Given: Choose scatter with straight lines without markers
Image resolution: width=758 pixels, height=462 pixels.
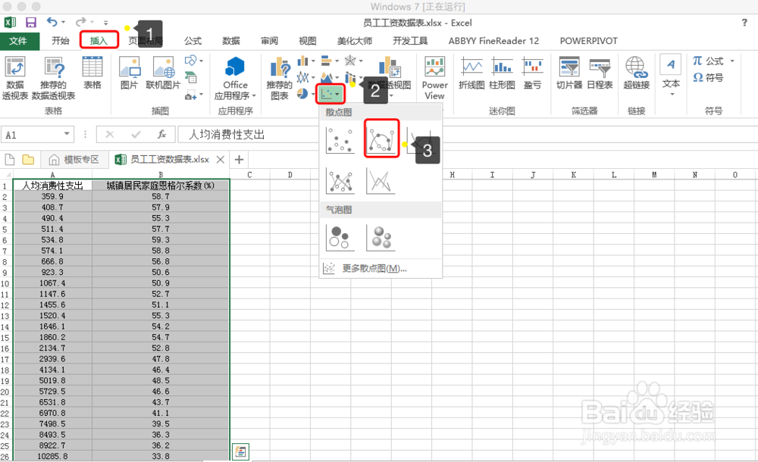Looking at the screenshot, I should point(381,181).
